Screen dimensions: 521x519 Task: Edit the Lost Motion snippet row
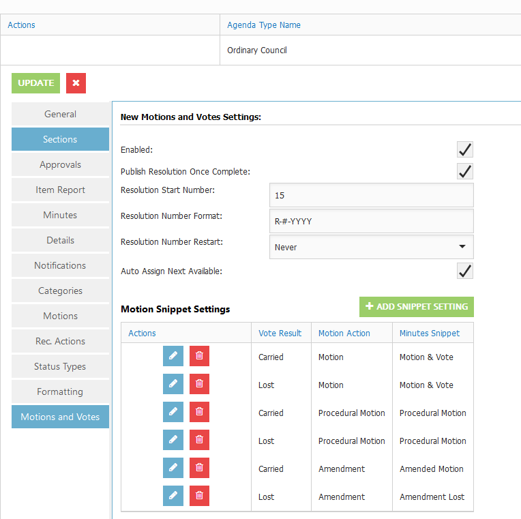click(x=173, y=385)
